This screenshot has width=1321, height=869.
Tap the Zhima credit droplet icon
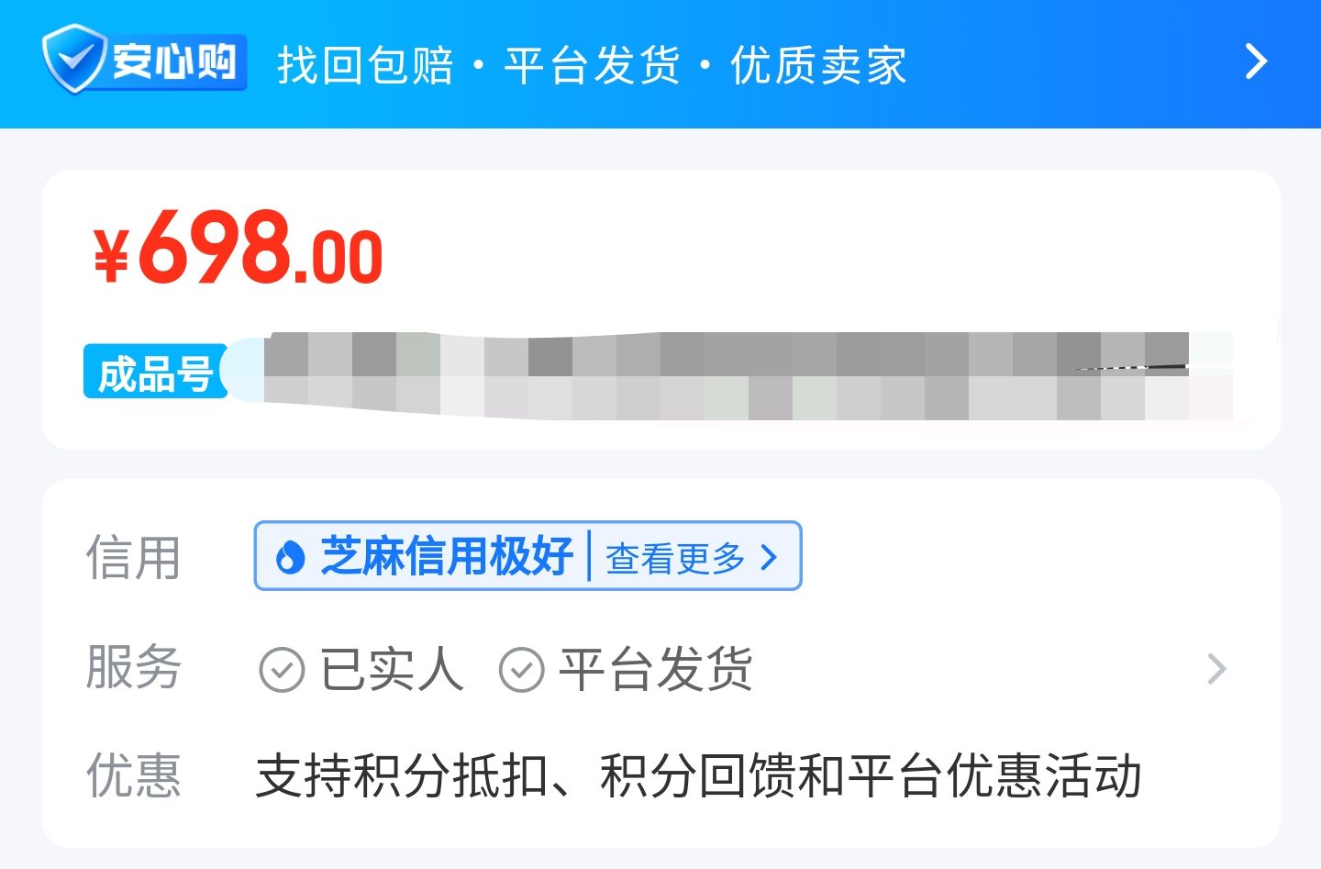290,556
